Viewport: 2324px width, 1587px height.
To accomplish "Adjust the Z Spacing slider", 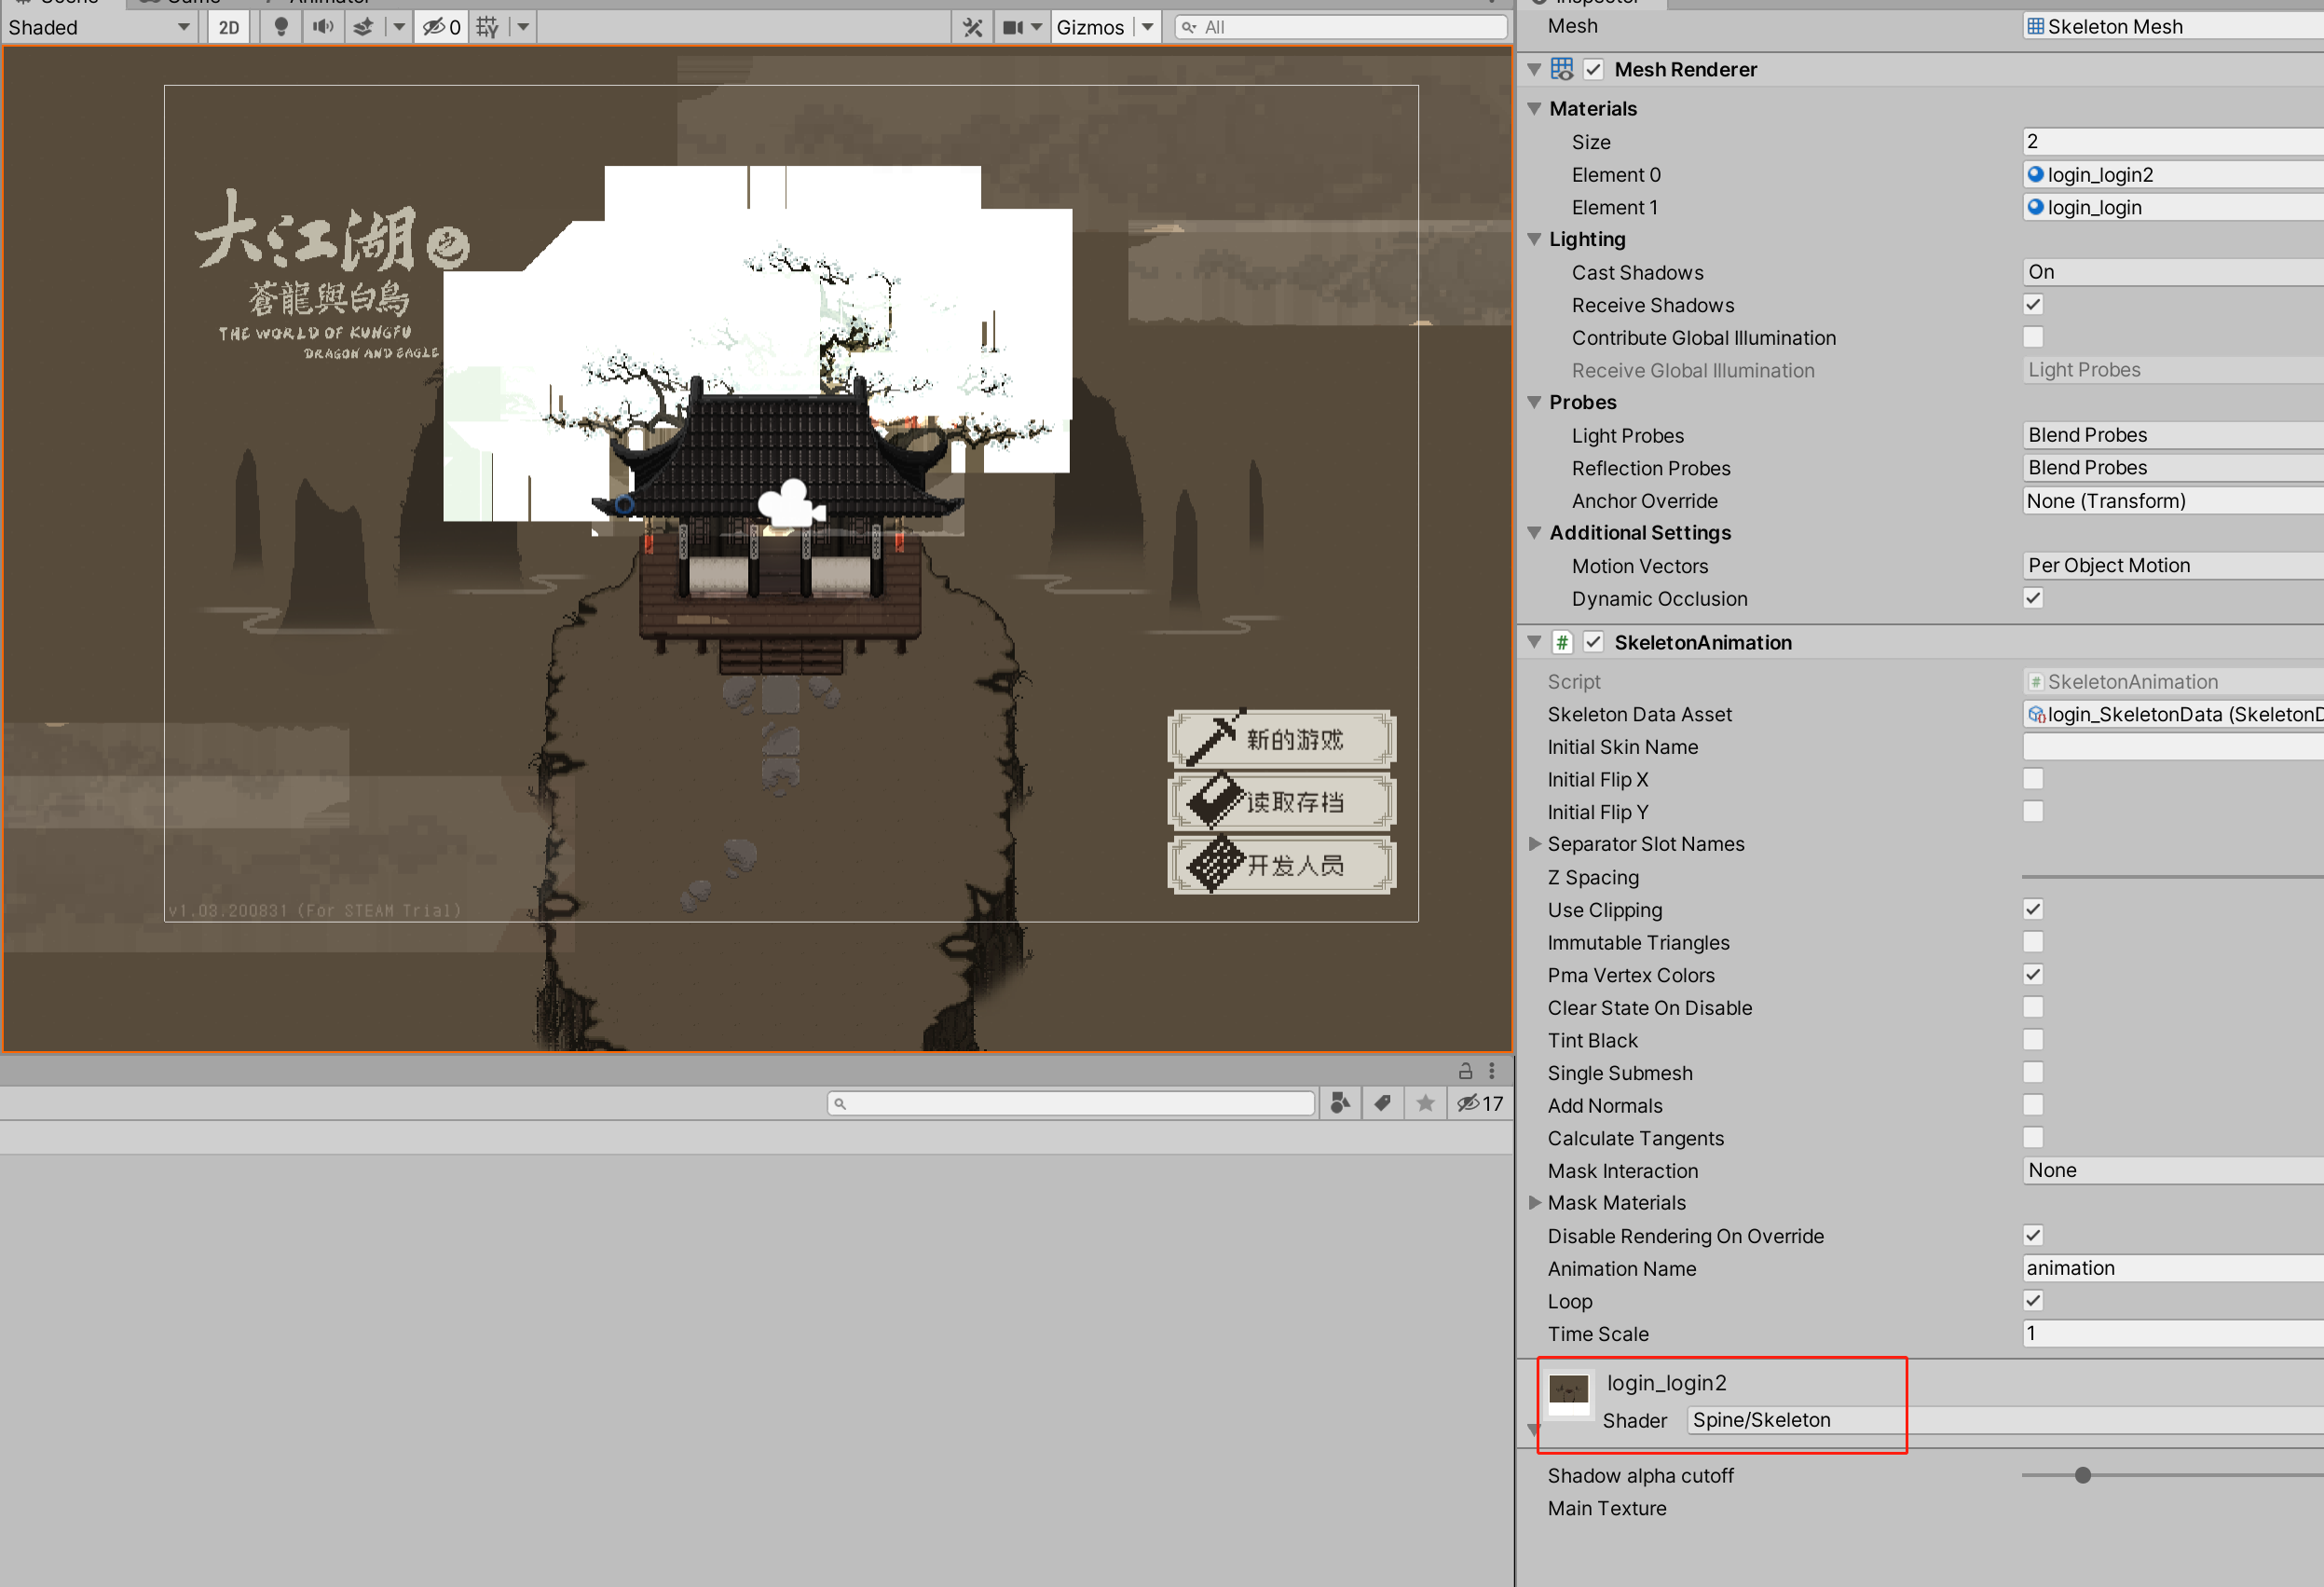I will coord(2172,877).
